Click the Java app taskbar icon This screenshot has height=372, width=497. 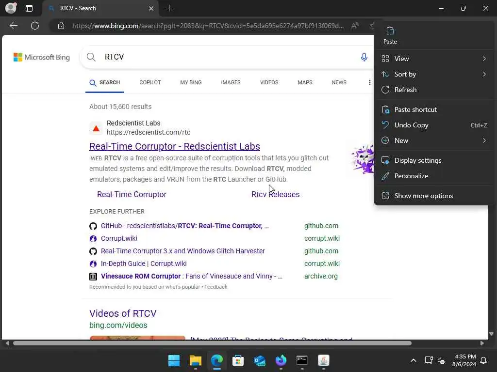click(324, 360)
